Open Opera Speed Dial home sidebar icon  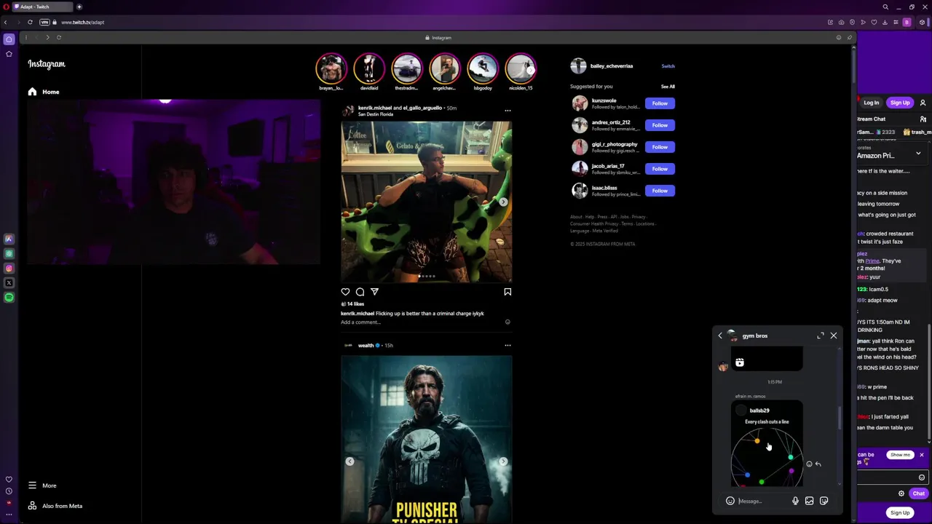point(9,39)
